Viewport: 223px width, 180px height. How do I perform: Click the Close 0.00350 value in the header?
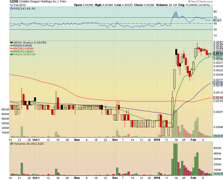point(144,5)
